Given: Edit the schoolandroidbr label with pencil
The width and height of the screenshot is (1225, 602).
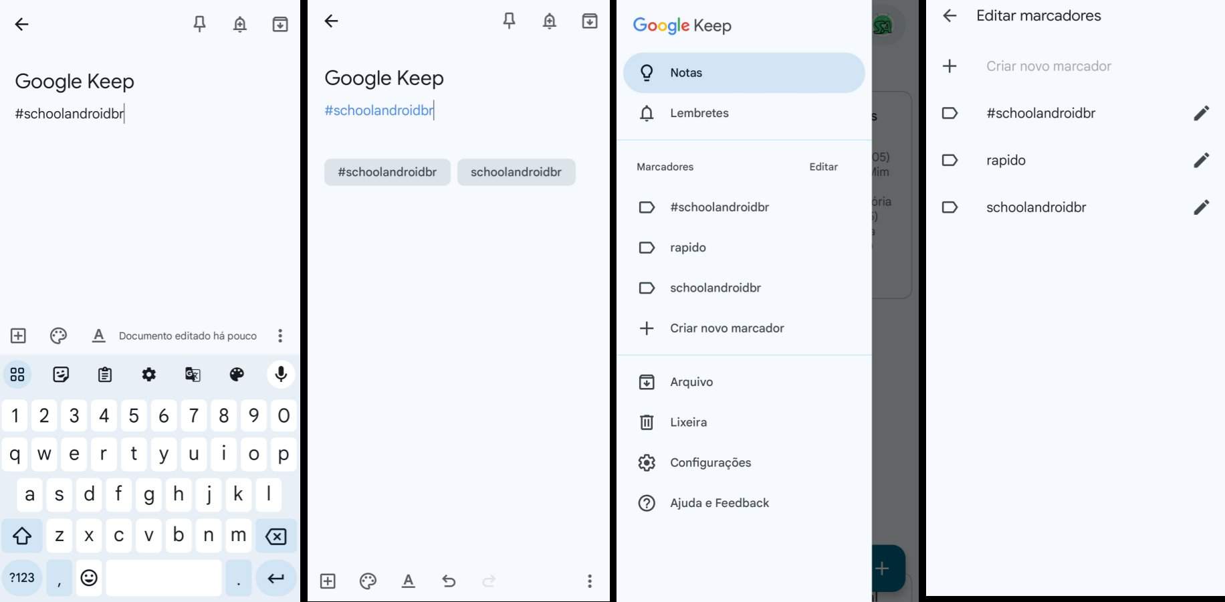Looking at the screenshot, I should 1202,207.
